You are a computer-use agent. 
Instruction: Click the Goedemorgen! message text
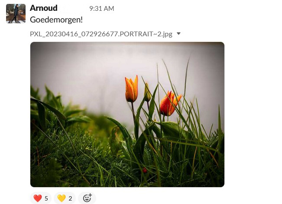[56, 19]
